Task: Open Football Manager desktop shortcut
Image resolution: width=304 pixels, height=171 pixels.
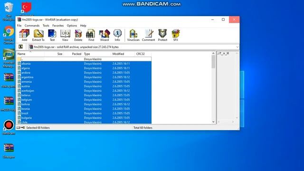Action: (x=9, y=58)
